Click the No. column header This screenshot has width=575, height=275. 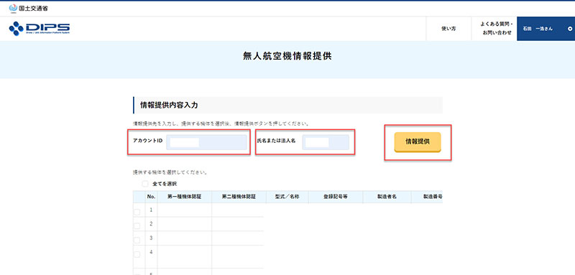pos(151,197)
